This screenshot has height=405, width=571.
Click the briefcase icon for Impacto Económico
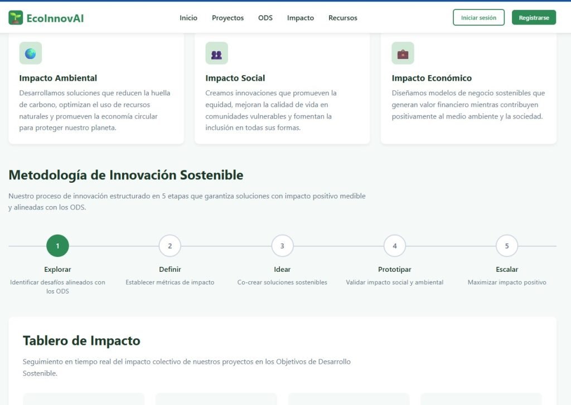click(403, 53)
